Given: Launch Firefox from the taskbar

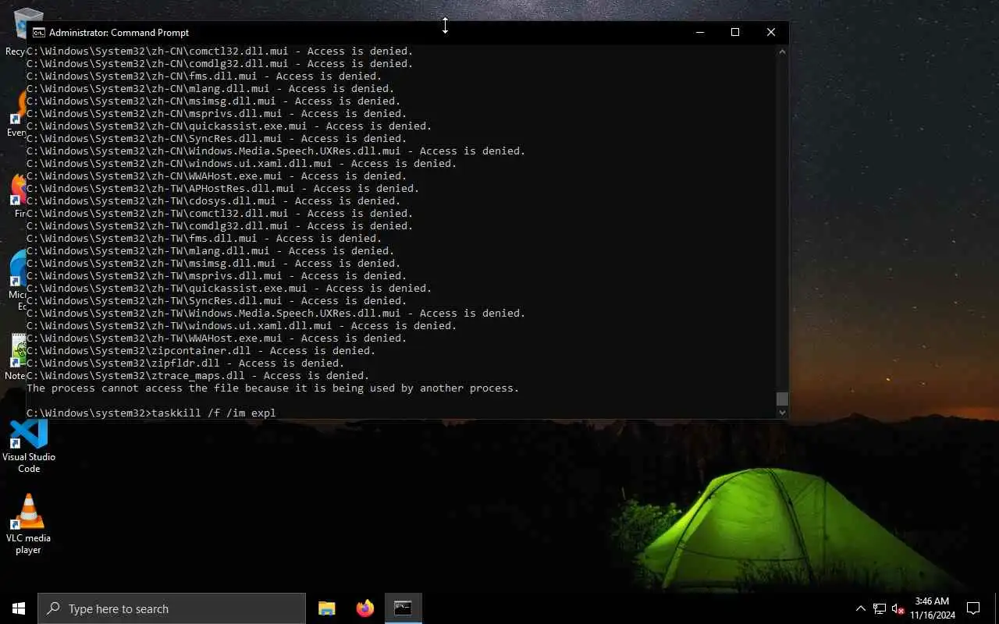Looking at the screenshot, I should 364,608.
